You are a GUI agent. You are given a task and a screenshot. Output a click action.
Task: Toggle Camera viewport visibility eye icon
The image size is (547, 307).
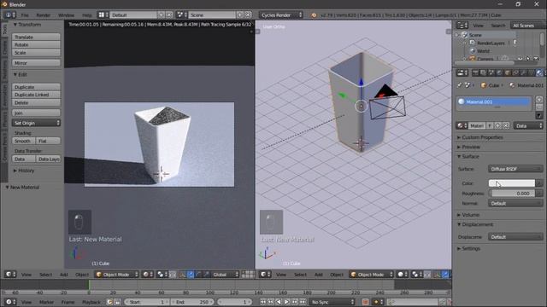point(521,59)
